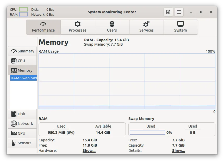This screenshot has width=224, height=162.
Task: Click the RAM usage graph area
Action: click(x=127, y=81)
